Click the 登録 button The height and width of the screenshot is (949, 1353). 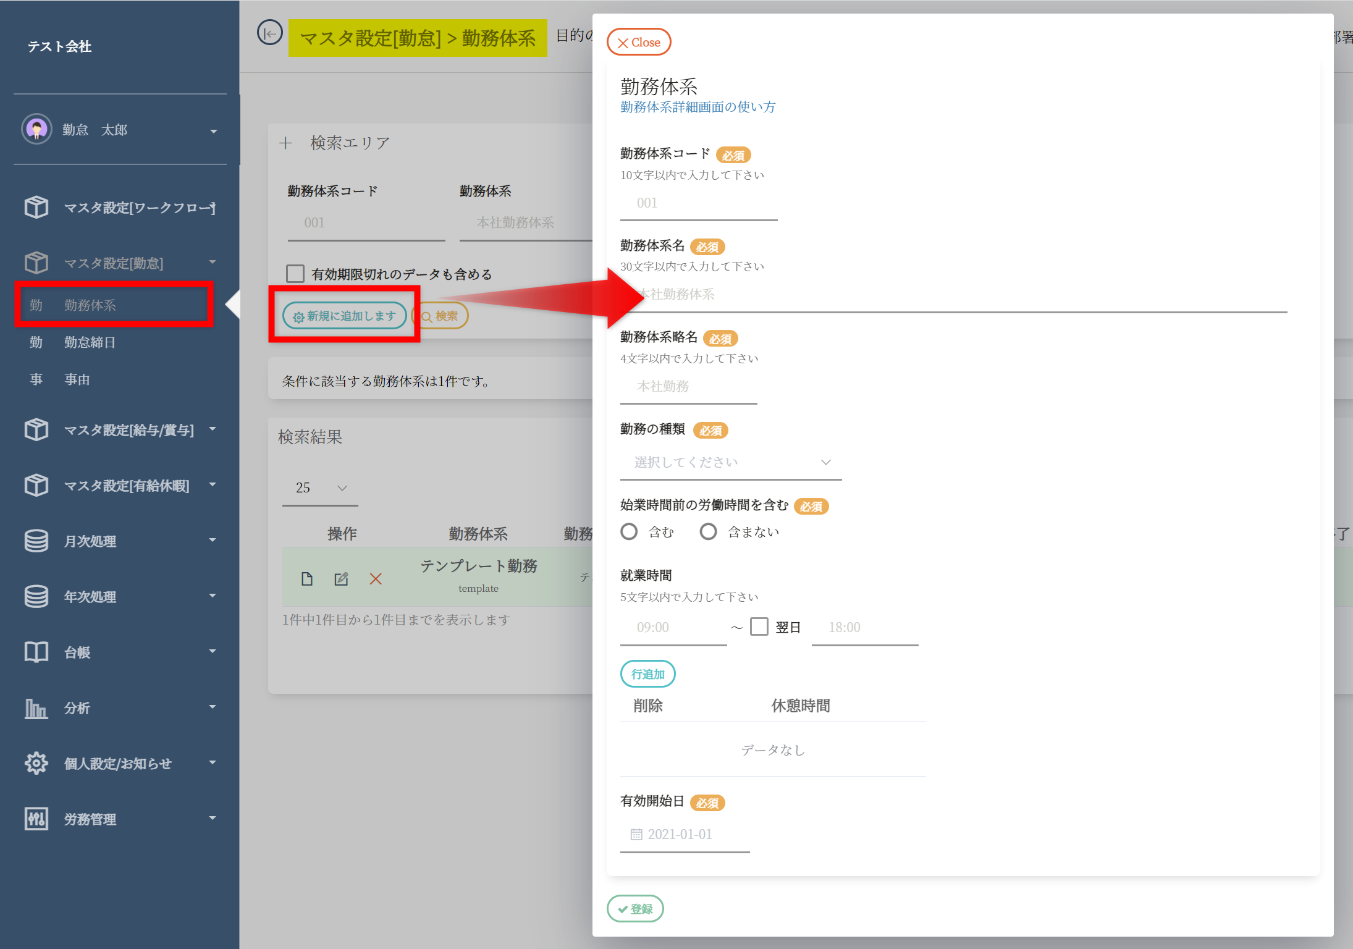[x=635, y=909]
